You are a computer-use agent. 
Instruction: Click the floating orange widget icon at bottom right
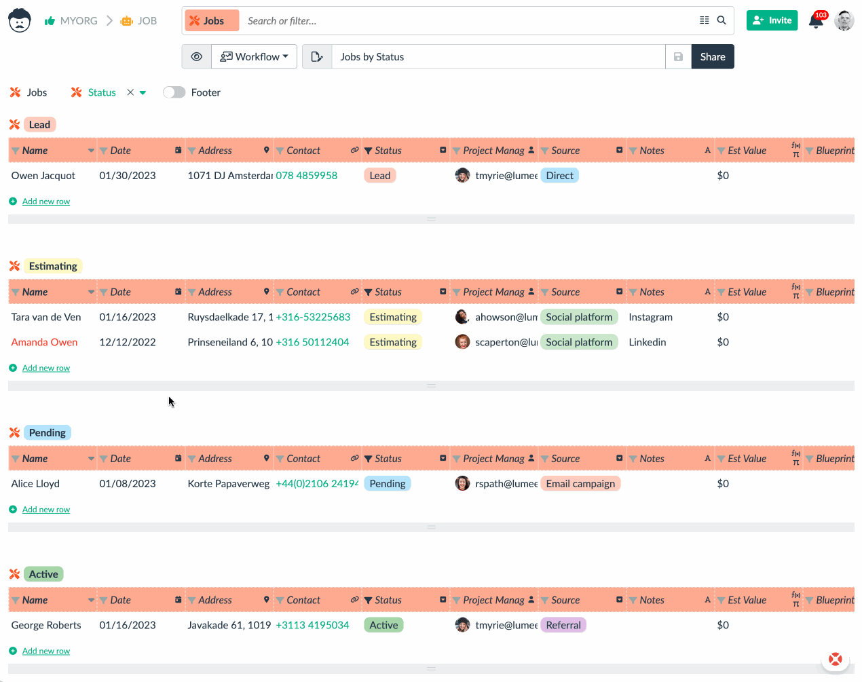835,659
